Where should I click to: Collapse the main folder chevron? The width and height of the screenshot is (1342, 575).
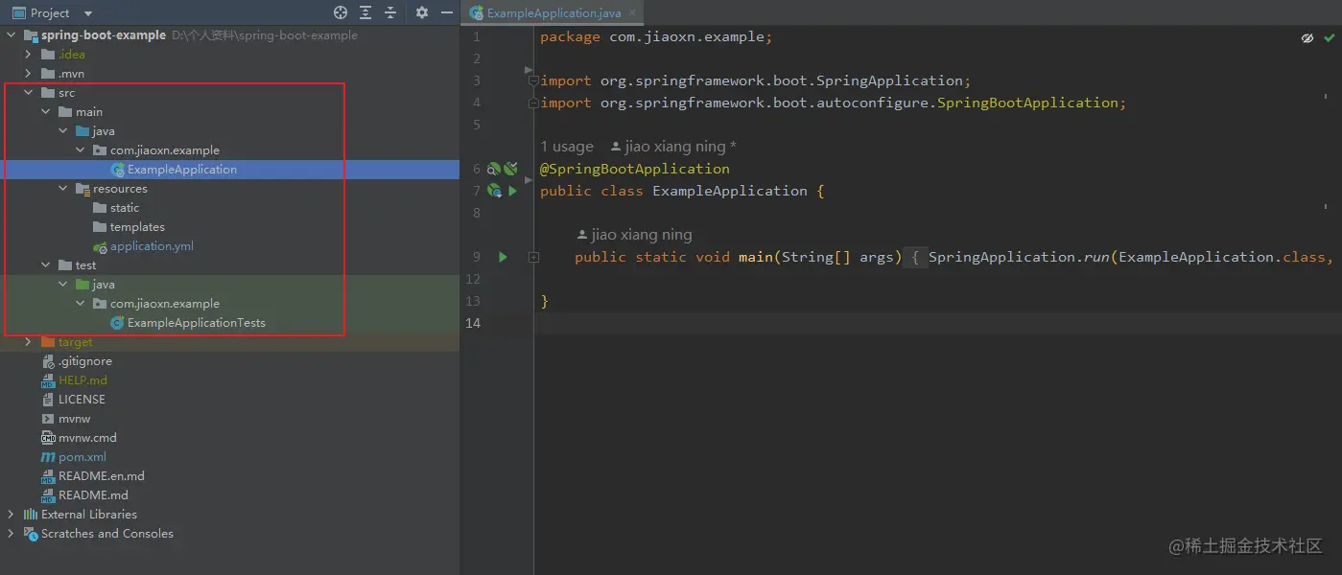pos(46,112)
